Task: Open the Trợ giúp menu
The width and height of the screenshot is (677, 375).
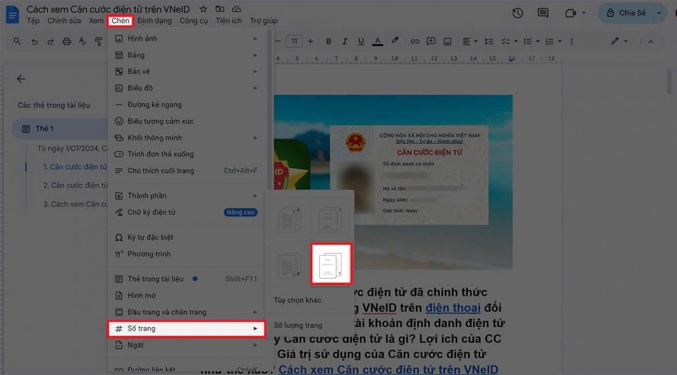Action: pyautogui.click(x=263, y=21)
